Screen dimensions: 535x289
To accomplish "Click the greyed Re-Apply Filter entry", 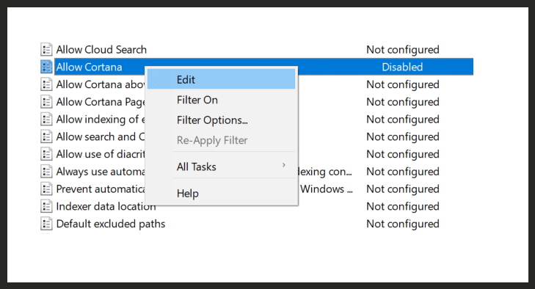I will click(221, 140).
